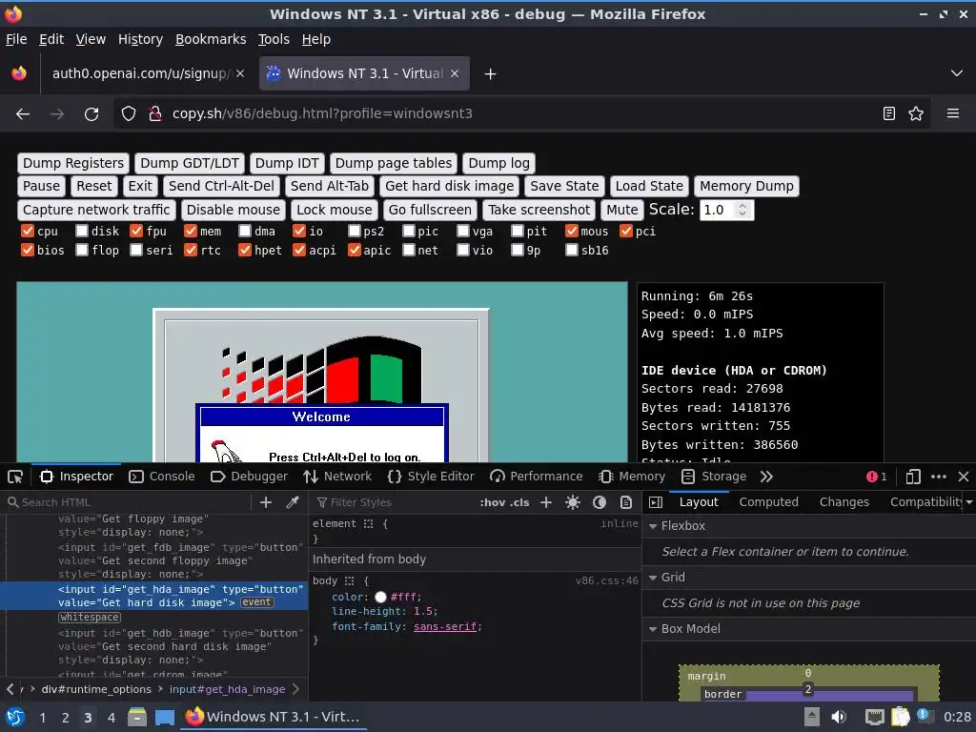The height and width of the screenshot is (732, 976).
Task: Close the auth0.openai.com tab
Action: [x=240, y=73]
